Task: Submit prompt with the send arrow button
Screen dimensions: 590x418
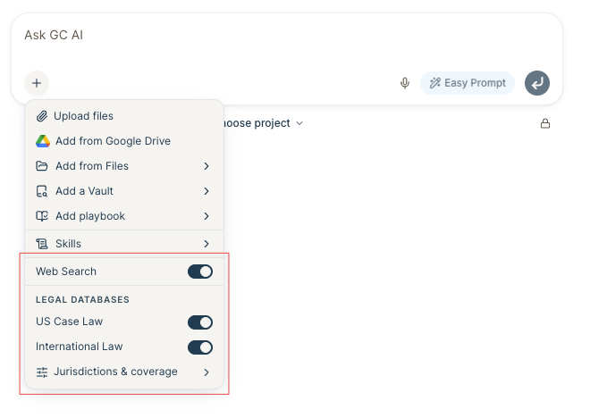Action: 537,83
